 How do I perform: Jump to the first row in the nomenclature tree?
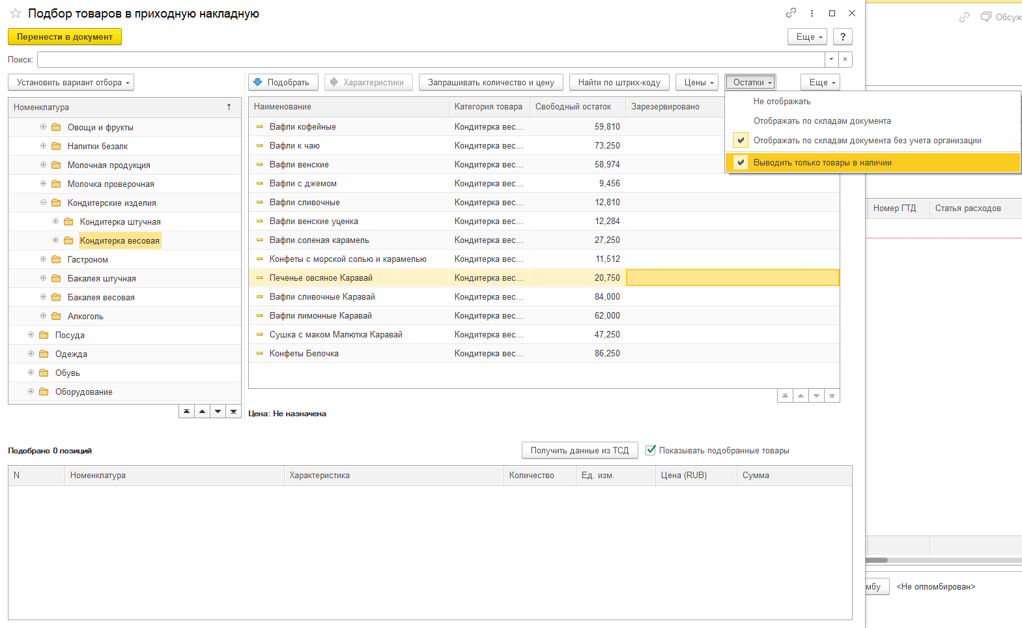click(187, 412)
